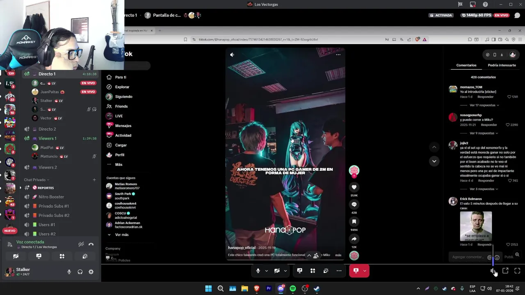Open soundboard icon in stream control bar
The width and height of the screenshot is (525, 295).
pos(326,270)
